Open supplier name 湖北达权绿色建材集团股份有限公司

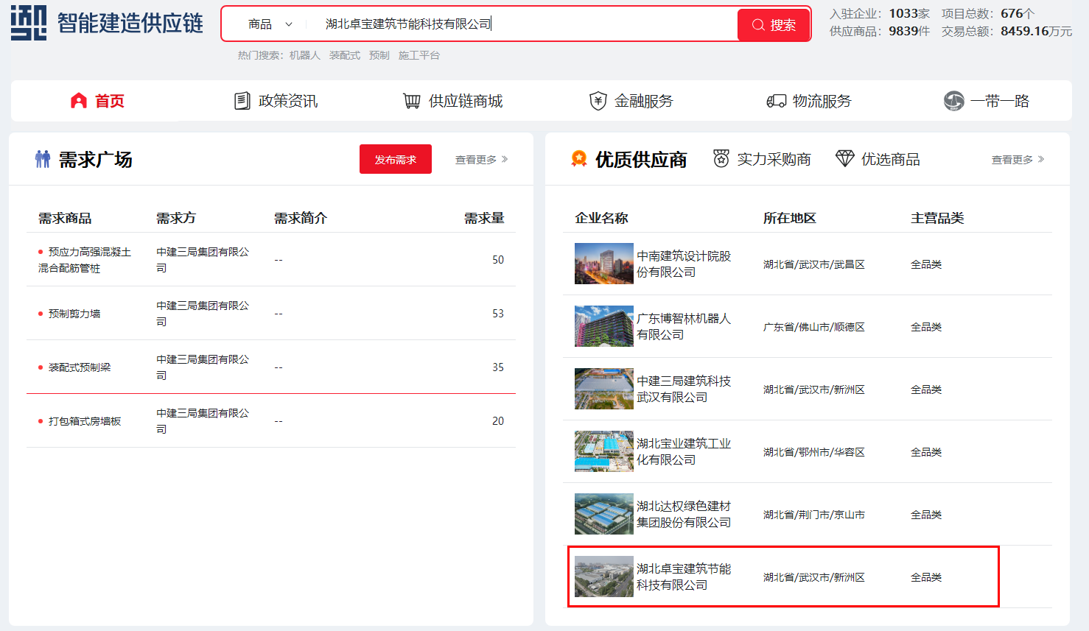[684, 514]
